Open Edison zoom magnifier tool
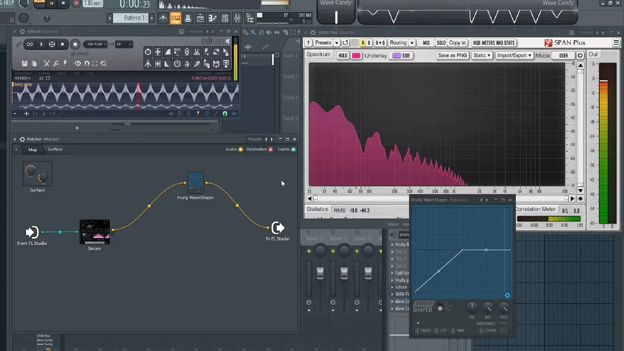This screenshot has height=351, width=624. 103,63
